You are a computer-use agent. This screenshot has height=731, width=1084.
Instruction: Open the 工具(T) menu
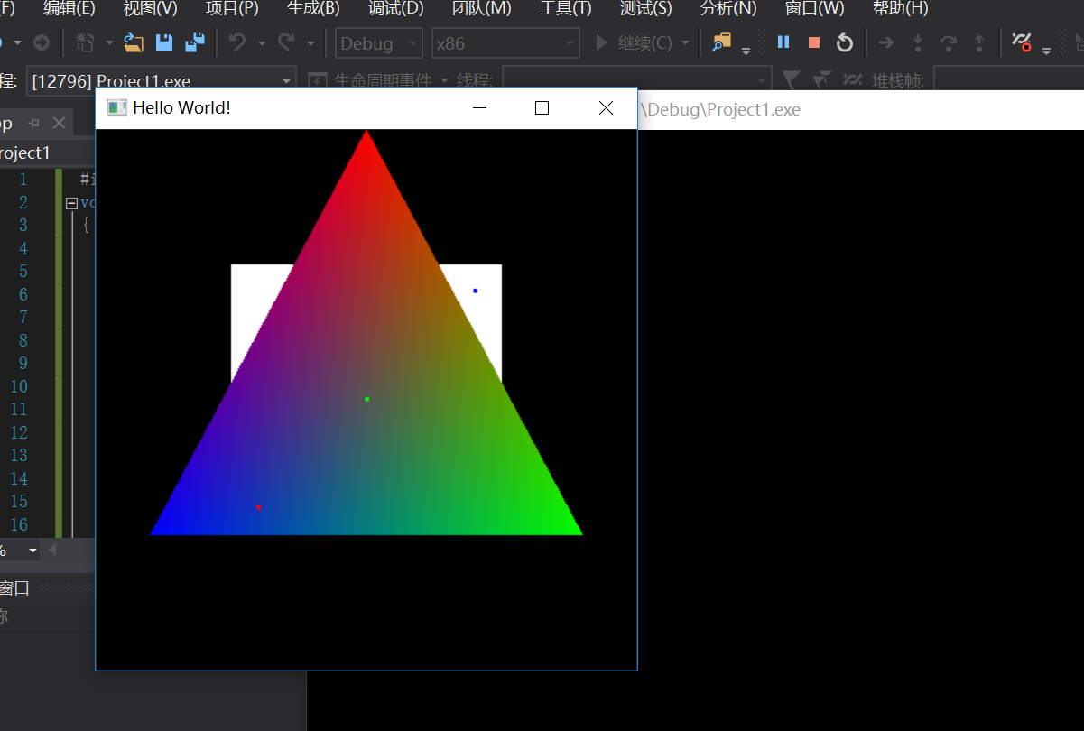pos(565,9)
